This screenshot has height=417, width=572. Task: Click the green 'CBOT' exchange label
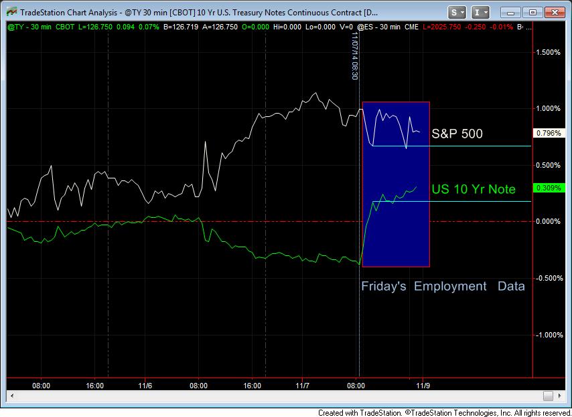coord(65,27)
